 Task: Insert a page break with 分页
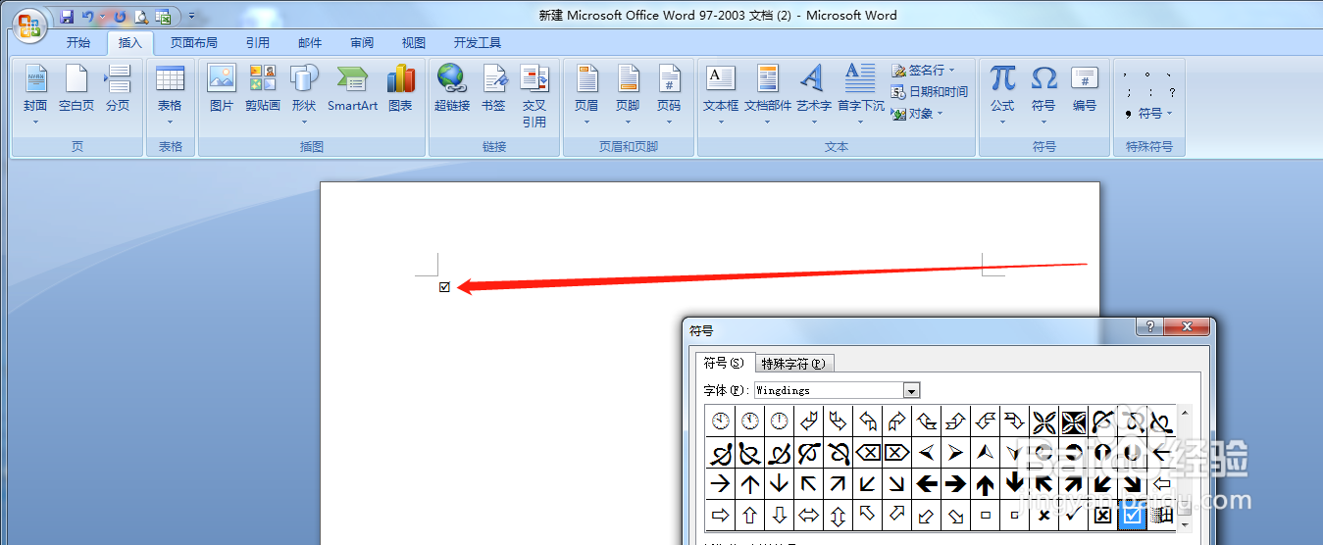tap(118, 88)
